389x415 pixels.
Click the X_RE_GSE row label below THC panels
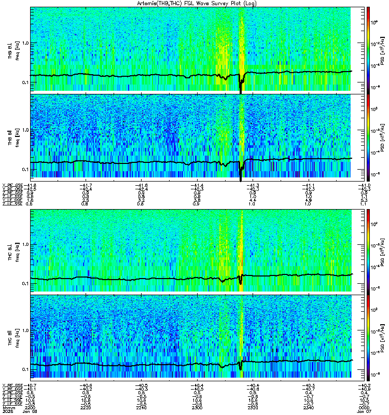coord(12,385)
